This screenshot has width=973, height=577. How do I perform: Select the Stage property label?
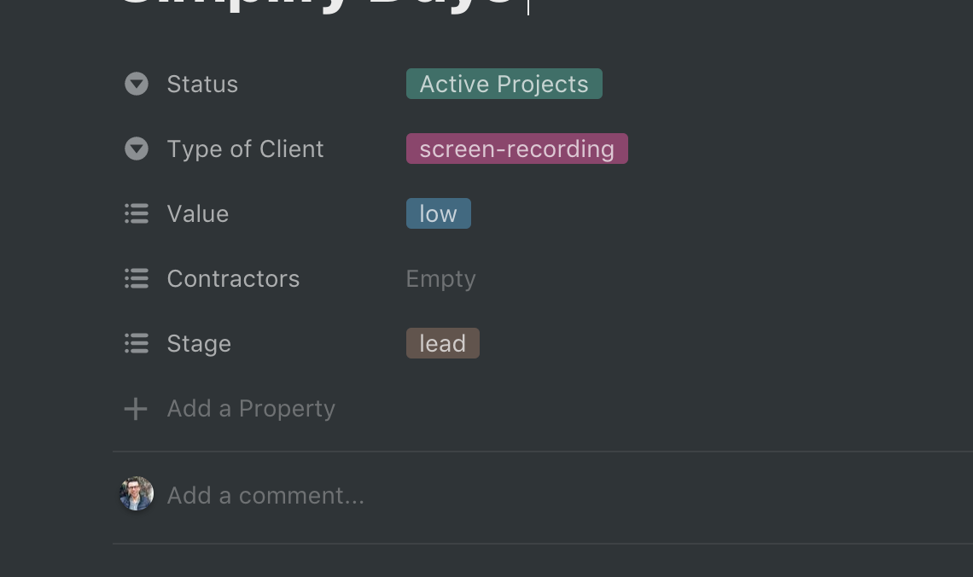(199, 343)
